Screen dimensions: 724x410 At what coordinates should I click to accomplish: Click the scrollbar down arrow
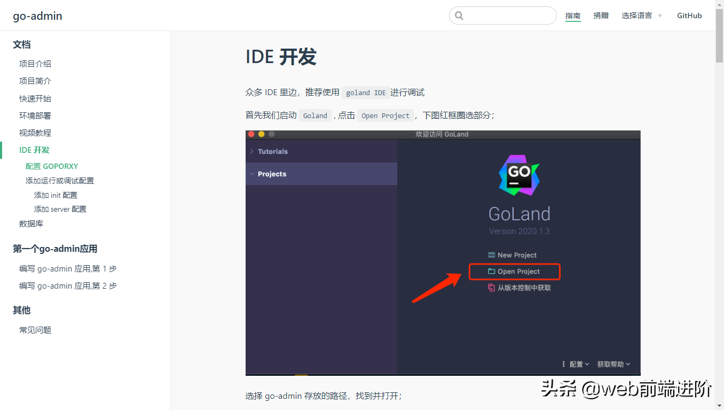[720, 406]
